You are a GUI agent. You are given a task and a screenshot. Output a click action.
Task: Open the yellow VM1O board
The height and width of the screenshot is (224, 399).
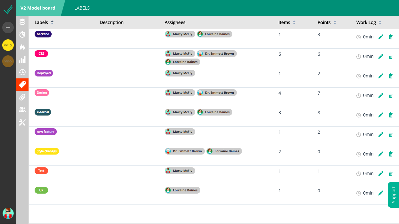[x=8, y=45]
